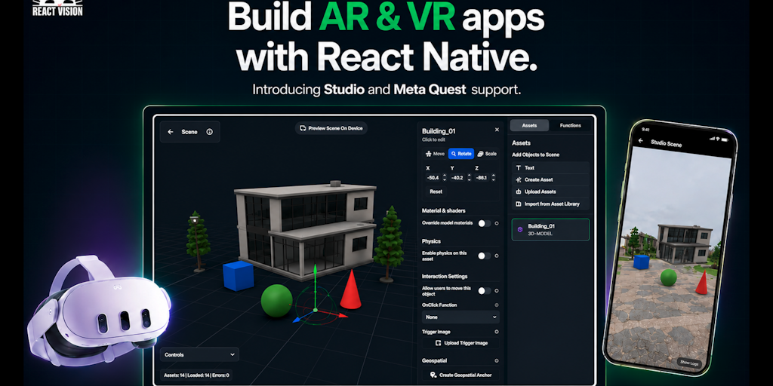Open the info icon next to Scene

[x=210, y=132]
